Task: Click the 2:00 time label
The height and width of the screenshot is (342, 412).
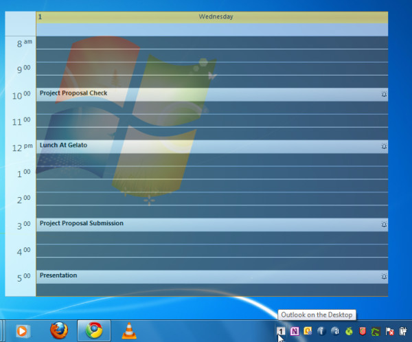Action: click(x=23, y=200)
